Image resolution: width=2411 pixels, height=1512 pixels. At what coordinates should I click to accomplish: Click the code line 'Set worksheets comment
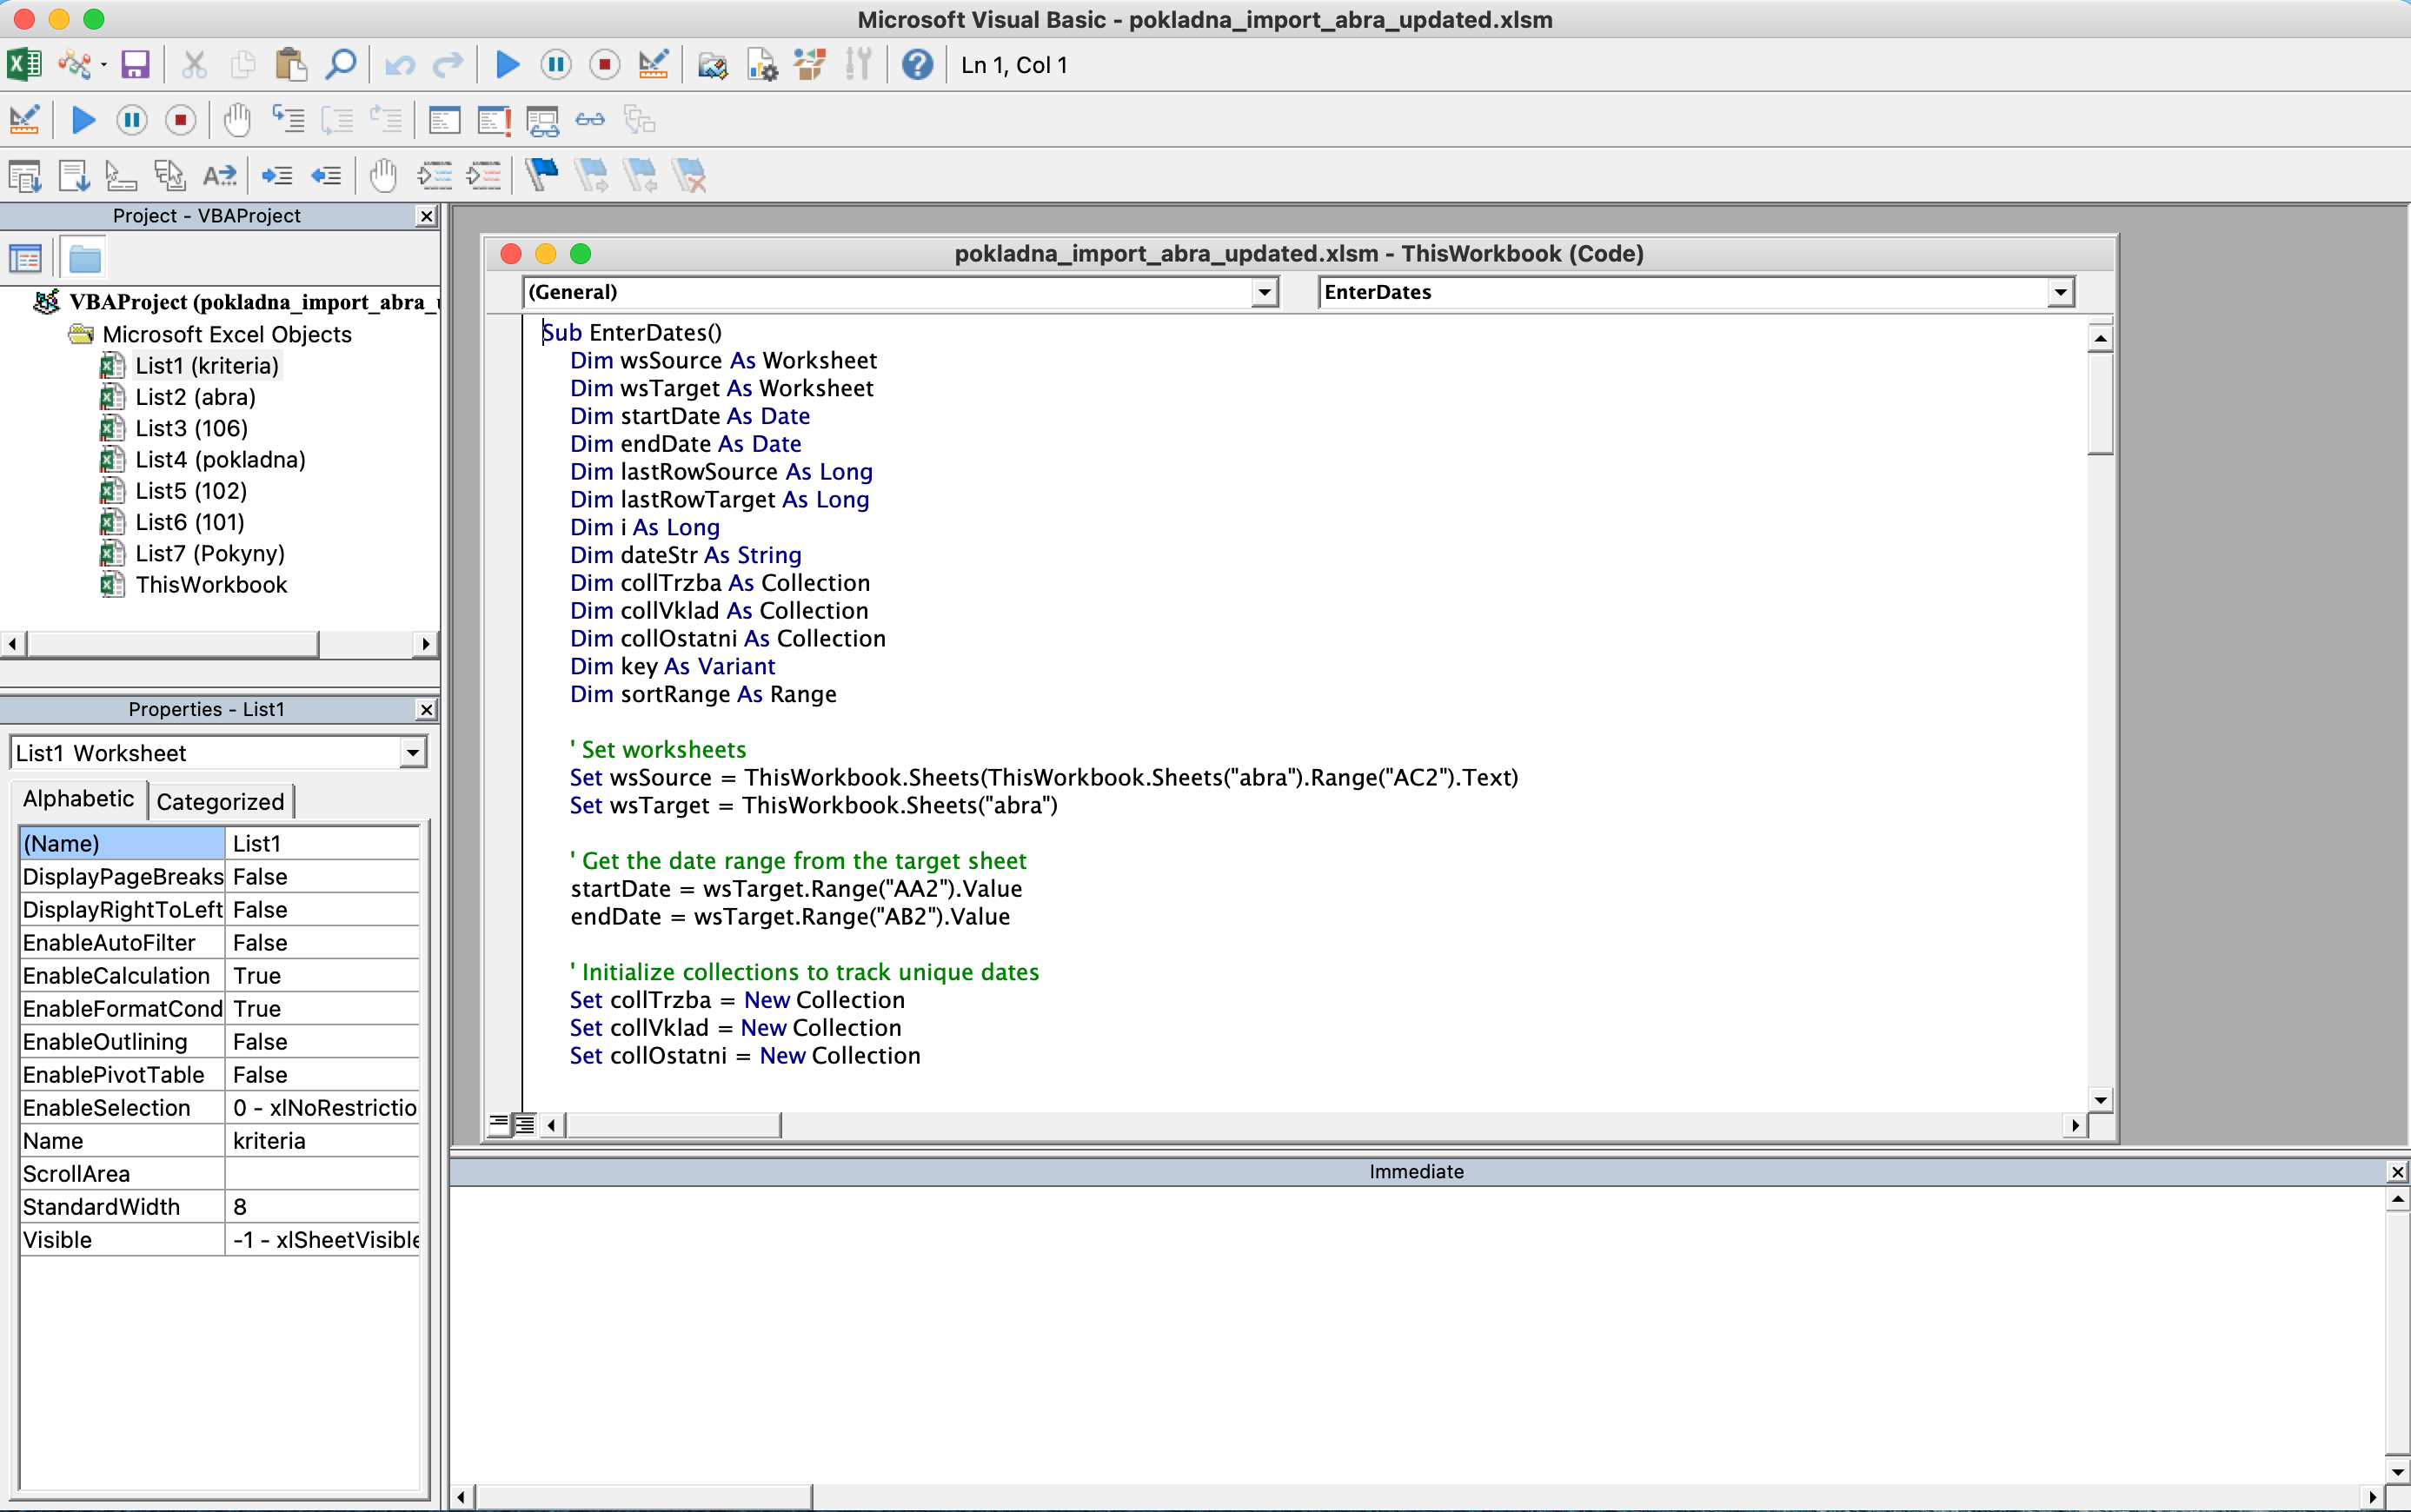(658, 750)
